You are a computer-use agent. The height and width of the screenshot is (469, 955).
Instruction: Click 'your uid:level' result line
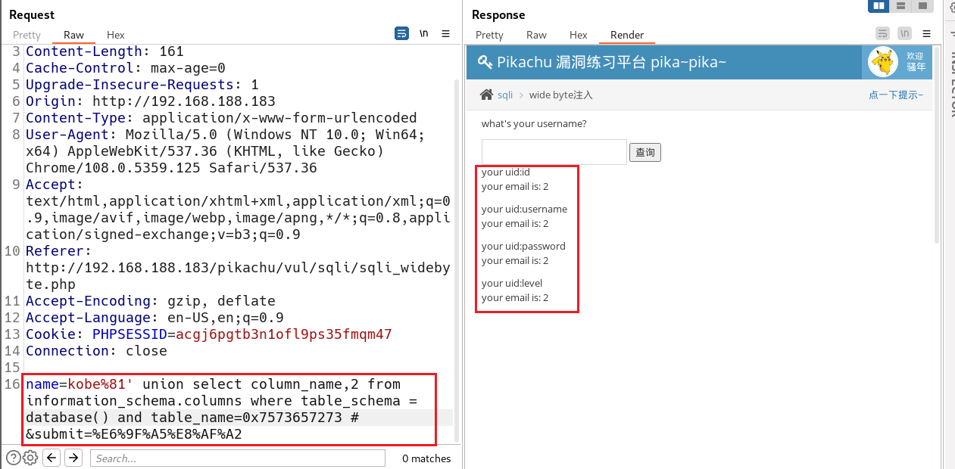[x=512, y=284]
